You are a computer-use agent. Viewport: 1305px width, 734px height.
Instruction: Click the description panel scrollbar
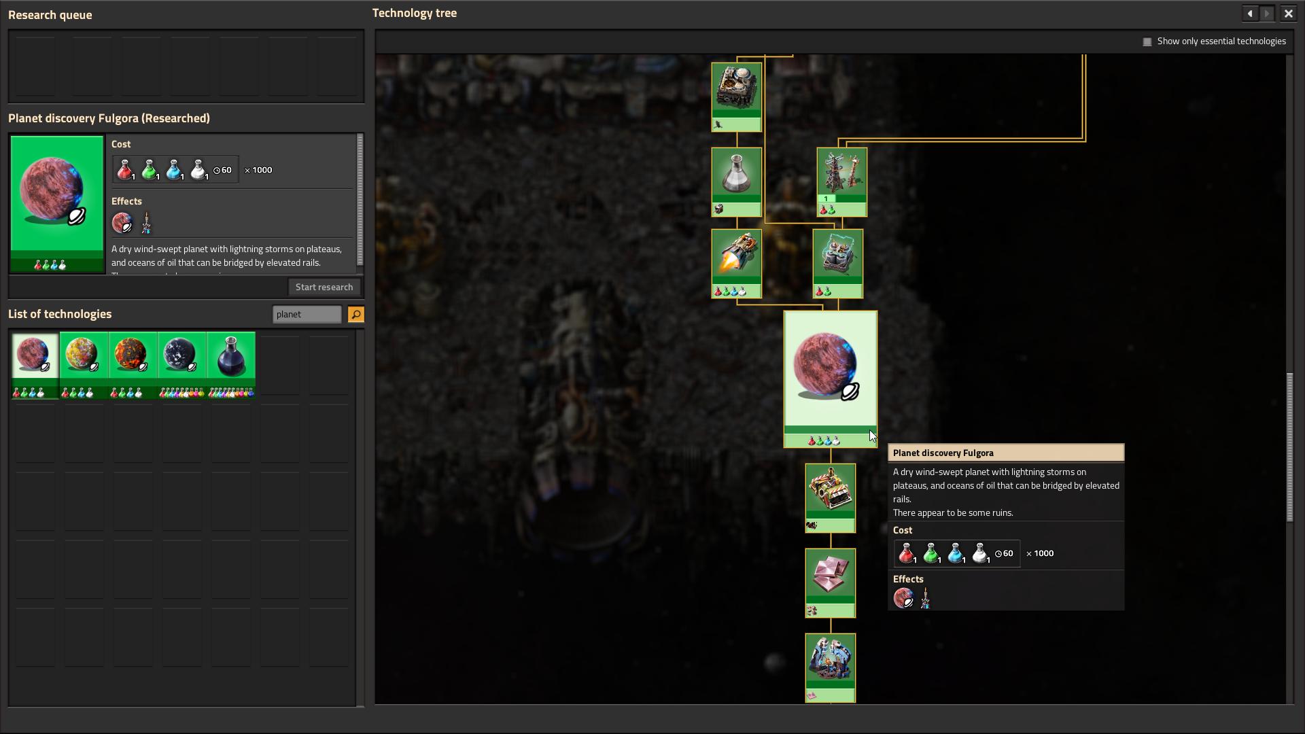360,199
